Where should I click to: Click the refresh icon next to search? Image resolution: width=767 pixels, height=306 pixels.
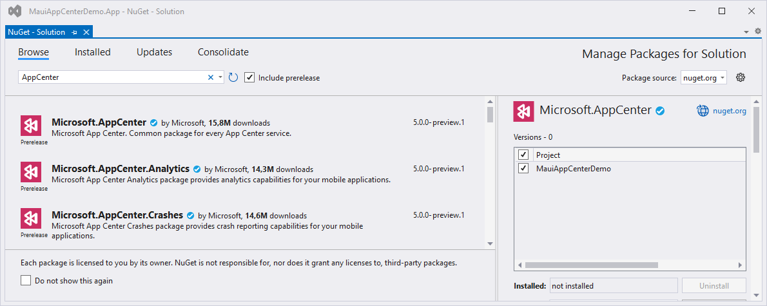233,77
